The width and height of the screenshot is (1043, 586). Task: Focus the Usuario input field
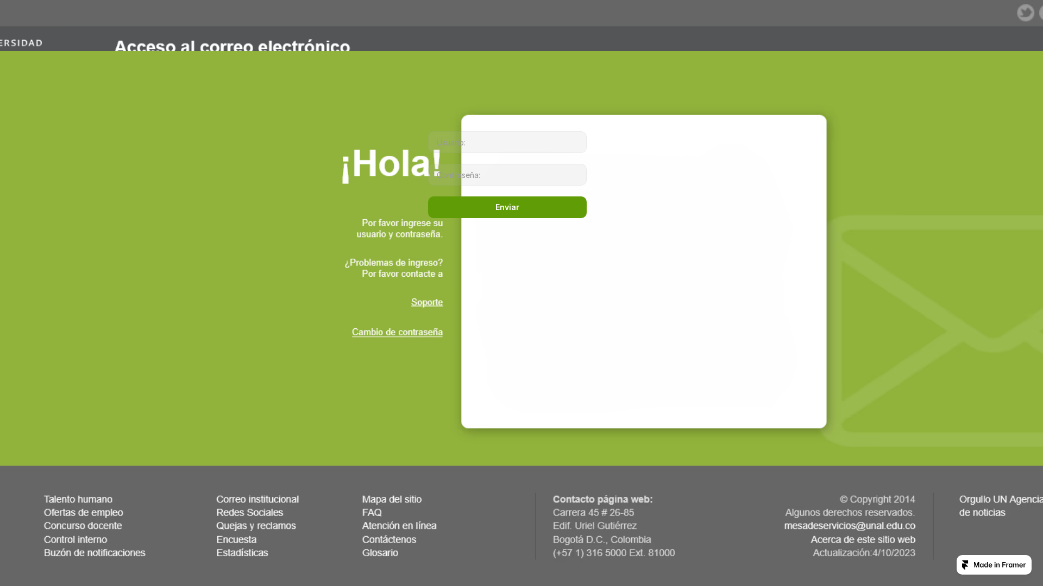click(x=507, y=142)
